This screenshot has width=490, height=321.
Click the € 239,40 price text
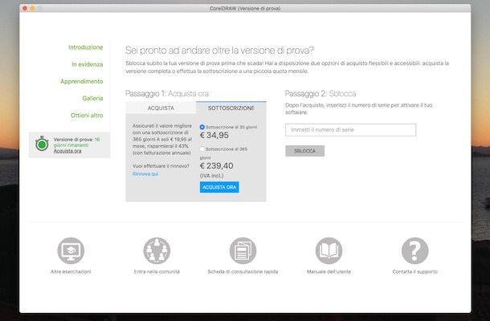pyautogui.click(x=217, y=166)
